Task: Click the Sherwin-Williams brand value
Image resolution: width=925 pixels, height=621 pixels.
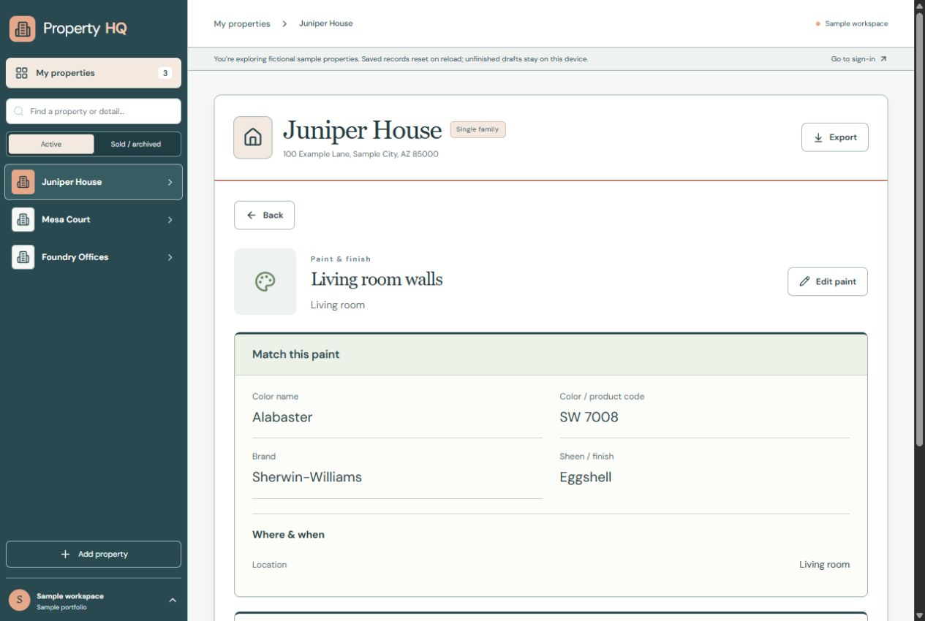Action: coord(307,477)
